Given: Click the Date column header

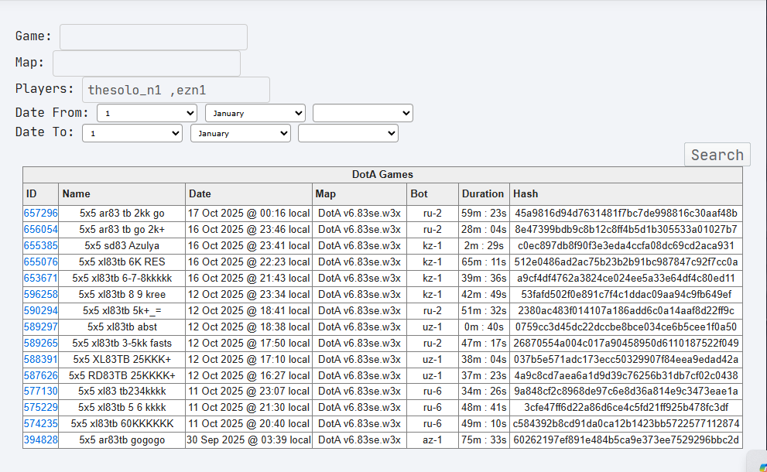Looking at the screenshot, I should click(248, 194).
